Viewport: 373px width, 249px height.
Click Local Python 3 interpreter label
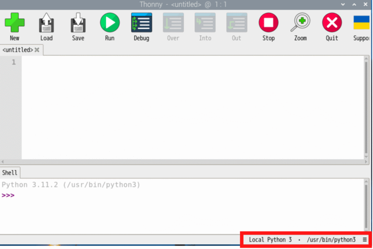[x=270, y=240]
